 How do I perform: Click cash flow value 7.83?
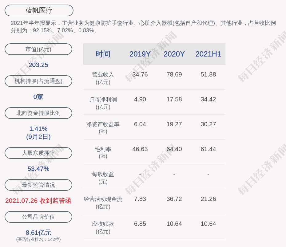[x=140, y=199]
